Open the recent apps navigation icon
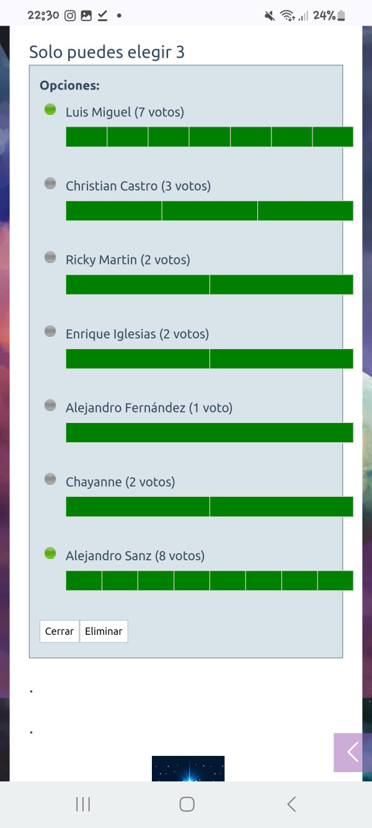Image resolution: width=372 pixels, height=828 pixels. 82,804
